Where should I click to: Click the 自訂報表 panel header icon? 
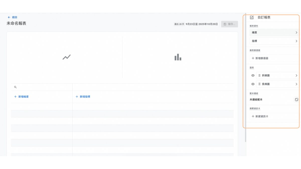point(252,18)
